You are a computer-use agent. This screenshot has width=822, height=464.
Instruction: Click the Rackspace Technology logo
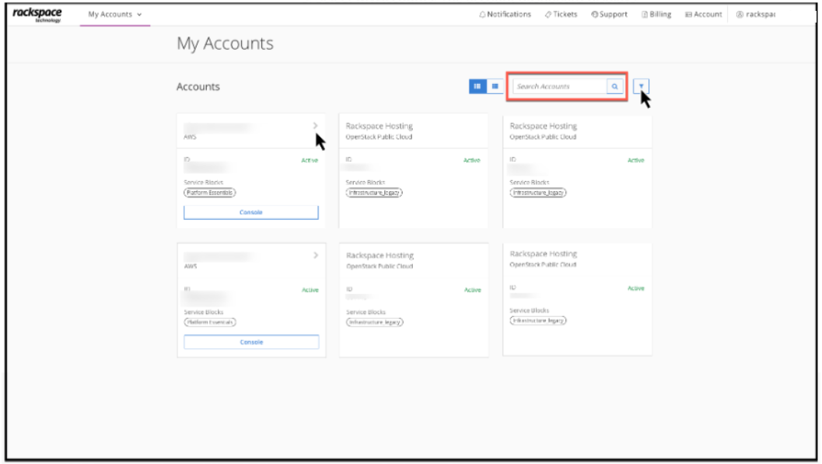(x=37, y=14)
